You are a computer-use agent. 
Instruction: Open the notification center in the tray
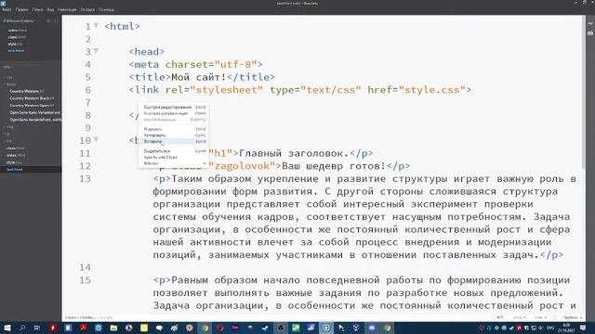(x=583, y=328)
